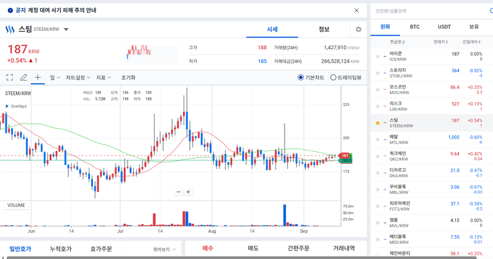Select 쿼크체인 QKC/KRW row
The image size is (493, 259).
click(432, 156)
